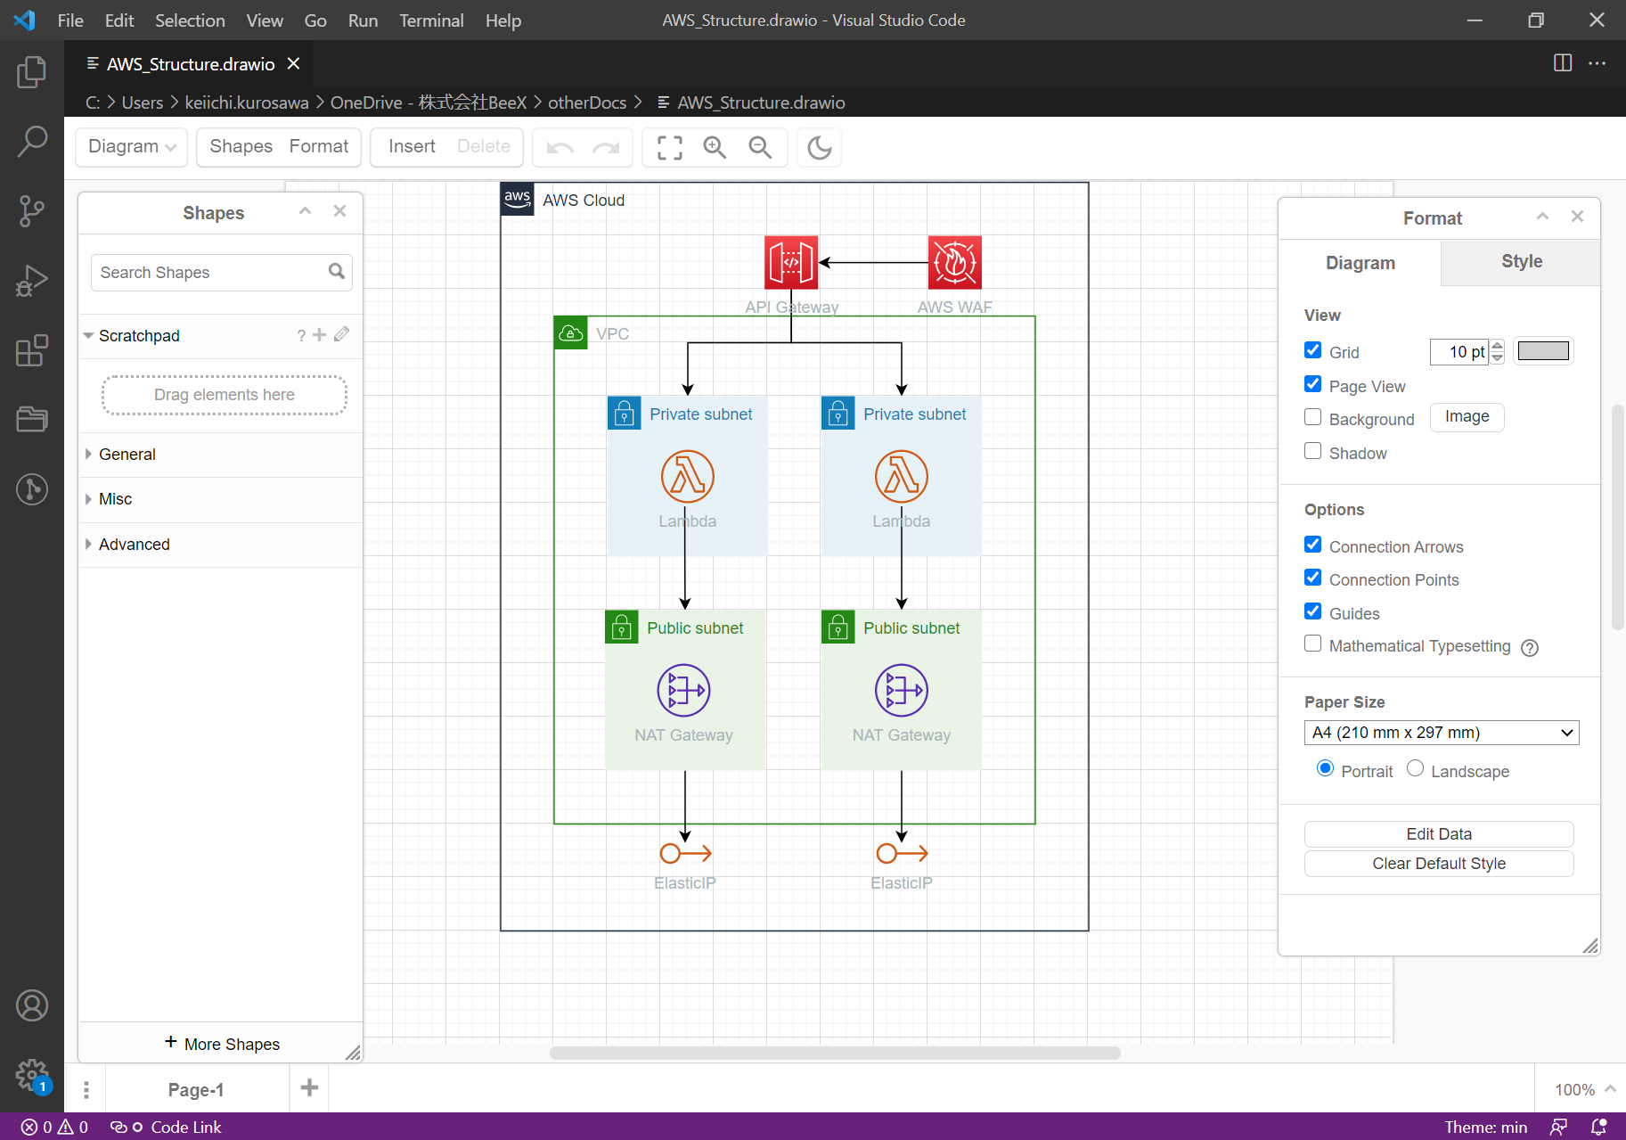Click Clear Default Style
Screen dimensions: 1626x1140
(1438, 863)
